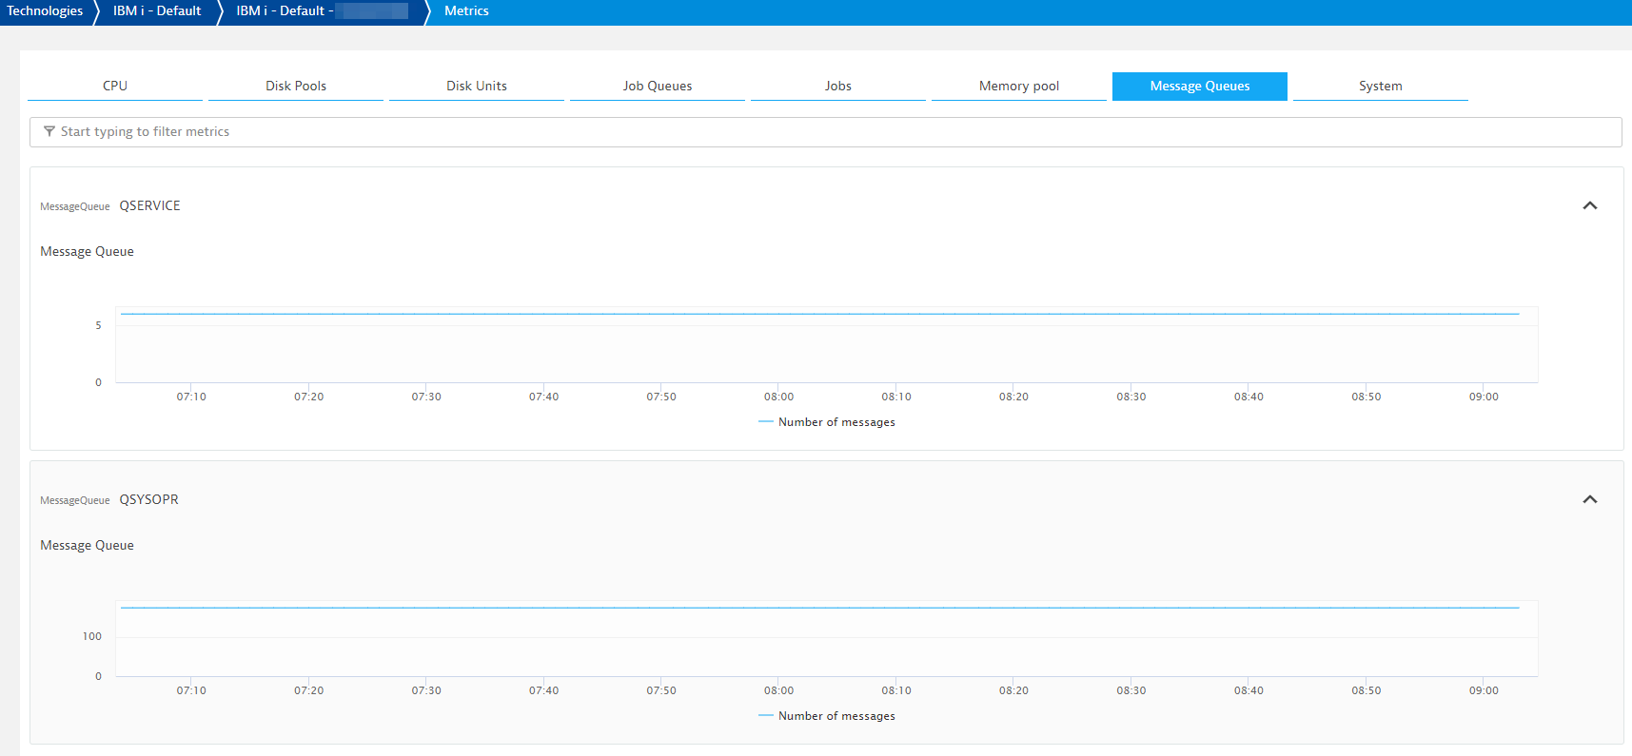This screenshot has width=1632, height=756.
Task: Click the 100 axis value on QSYSOPR chart
Action: (92, 636)
